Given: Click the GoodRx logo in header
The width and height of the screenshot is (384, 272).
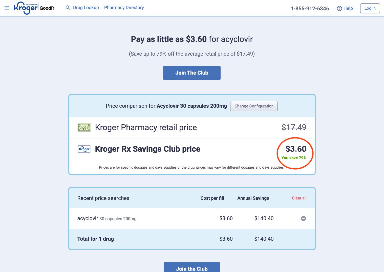Looking at the screenshot, I should click(x=47, y=8).
